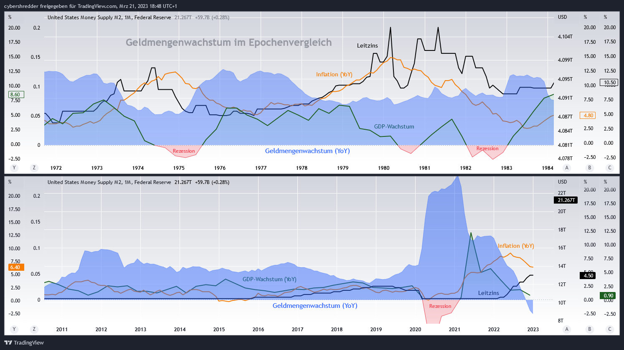Select the C scale badge in the 1972–1984 chart
The image size is (624, 350).
610,168
